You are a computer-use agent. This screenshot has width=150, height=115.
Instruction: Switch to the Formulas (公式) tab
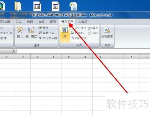18,22
